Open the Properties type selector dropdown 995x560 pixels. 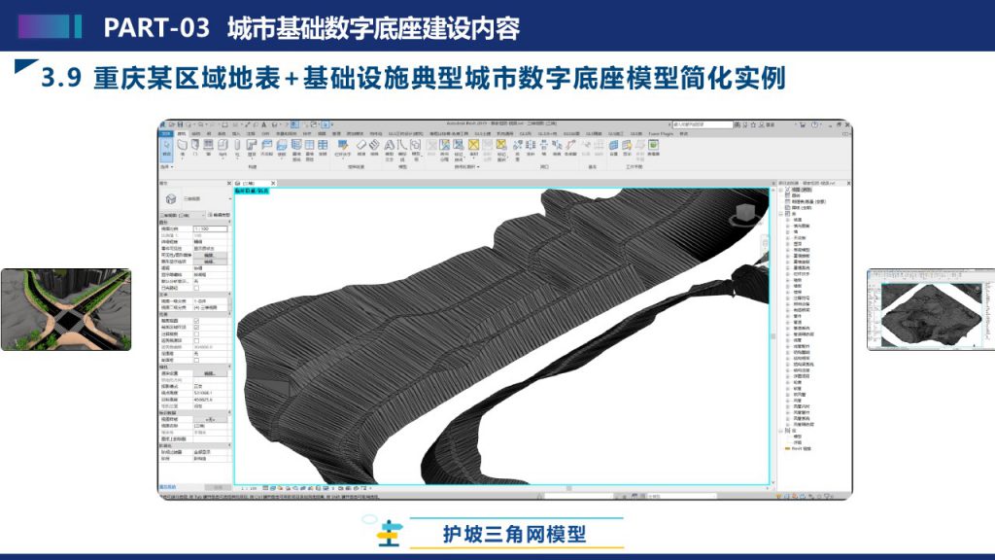230,198
